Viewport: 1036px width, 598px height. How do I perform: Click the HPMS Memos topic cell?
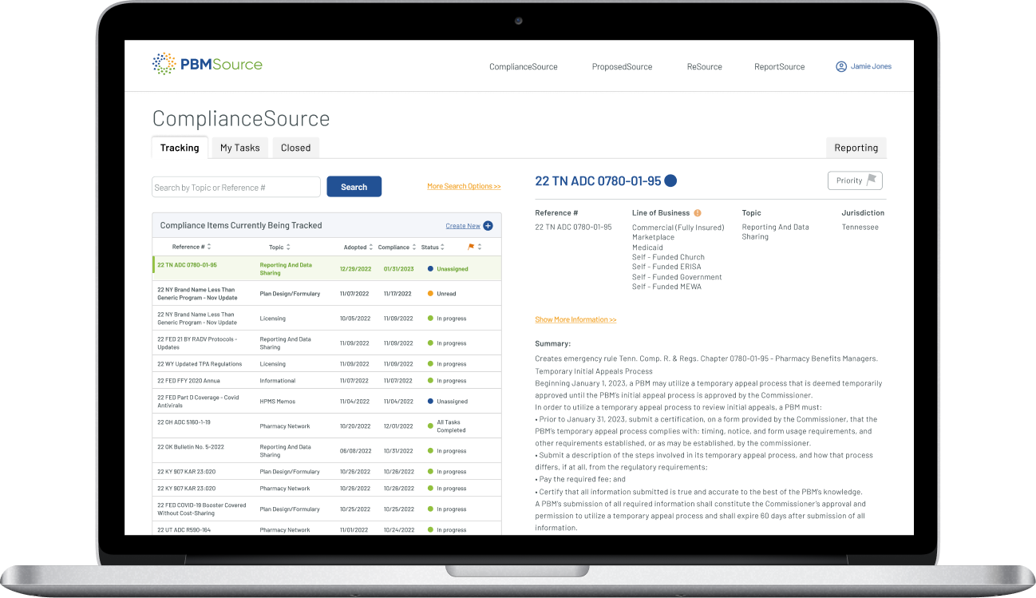coord(278,402)
